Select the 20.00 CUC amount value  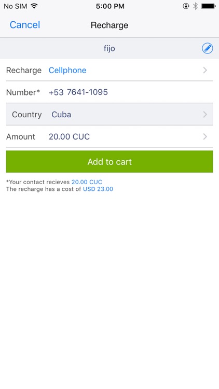click(69, 136)
